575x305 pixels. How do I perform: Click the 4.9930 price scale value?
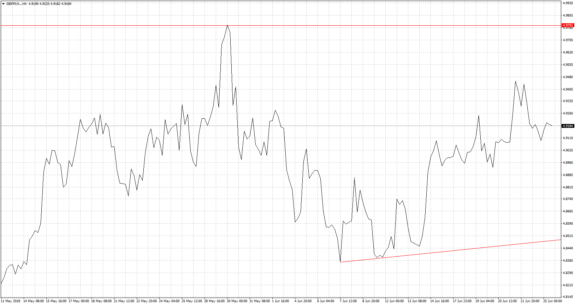(x=568, y=3)
